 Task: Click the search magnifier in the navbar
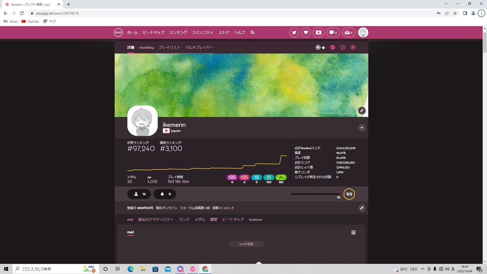point(252,32)
